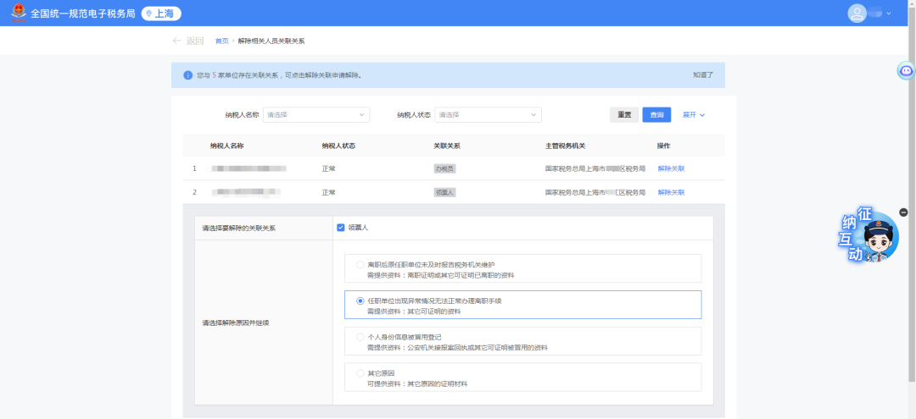Minimize the 征纳互动 floating widget
Viewport: 916px width, 419px height.
pos(903,212)
